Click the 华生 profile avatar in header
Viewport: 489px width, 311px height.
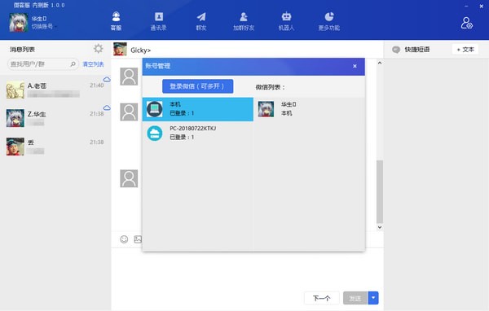coord(19,23)
